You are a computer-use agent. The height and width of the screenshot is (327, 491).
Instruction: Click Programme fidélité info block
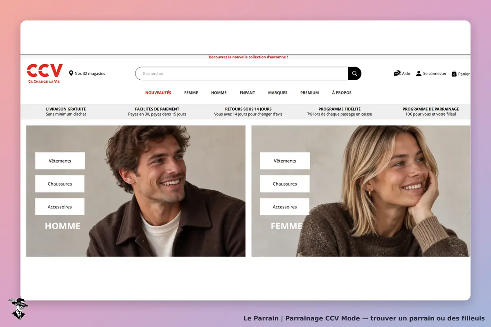pos(340,112)
